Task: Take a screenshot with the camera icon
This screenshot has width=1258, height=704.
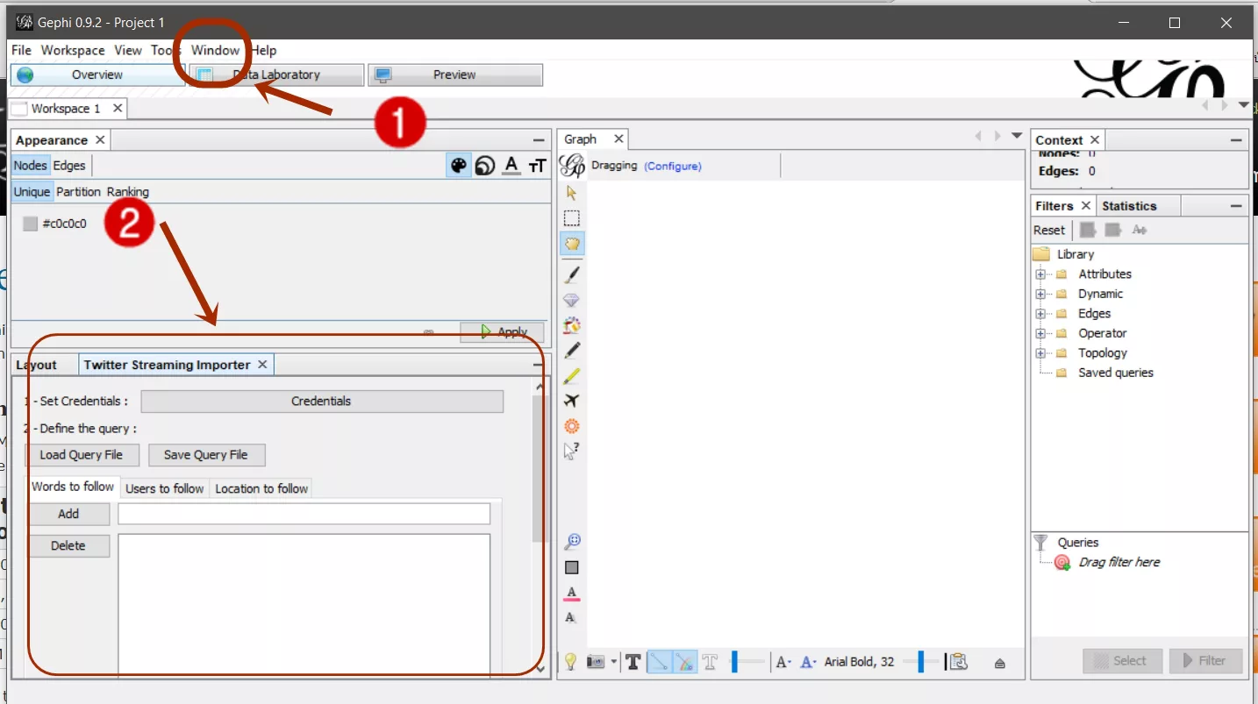Action: 597,662
